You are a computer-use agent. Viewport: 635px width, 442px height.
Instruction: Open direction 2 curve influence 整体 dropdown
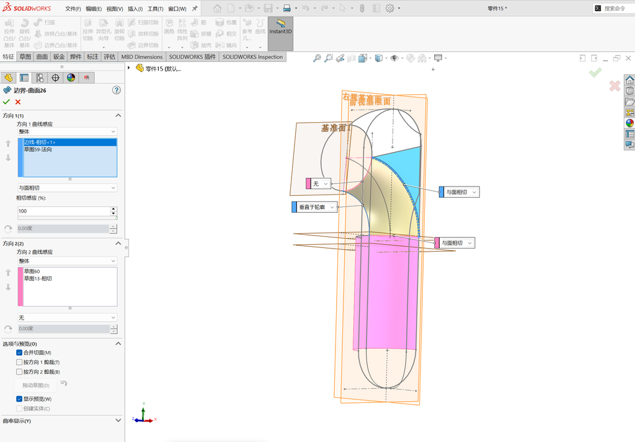tap(67, 261)
